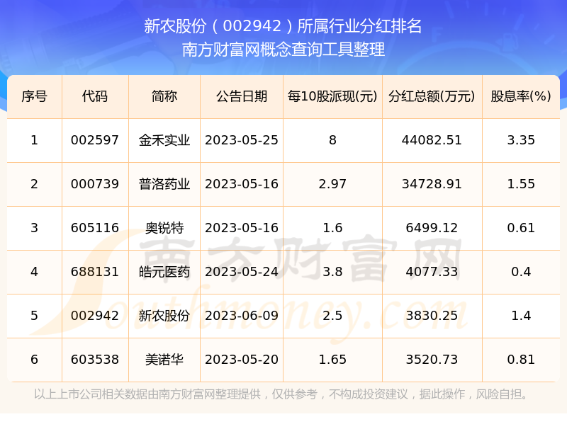Click payout value 2.5
The height and width of the screenshot is (429, 567).
point(332,316)
